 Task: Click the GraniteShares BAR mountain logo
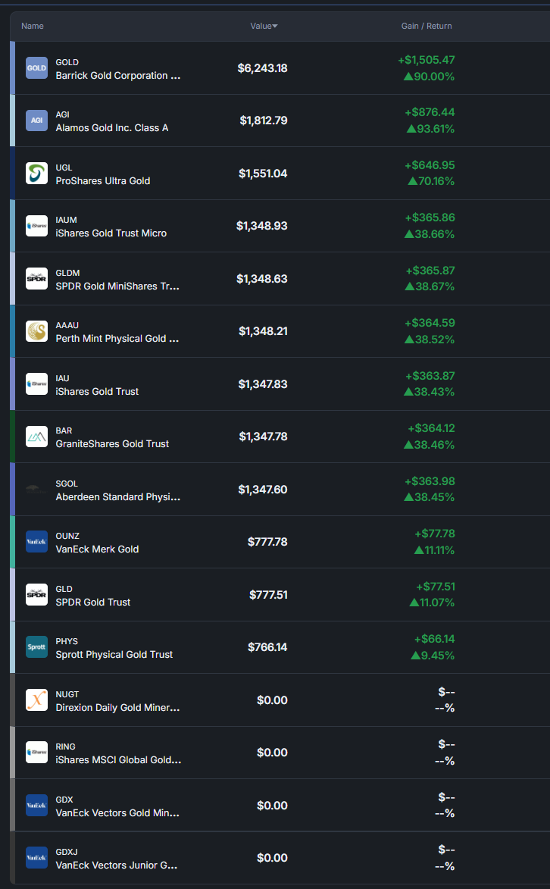click(x=36, y=437)
